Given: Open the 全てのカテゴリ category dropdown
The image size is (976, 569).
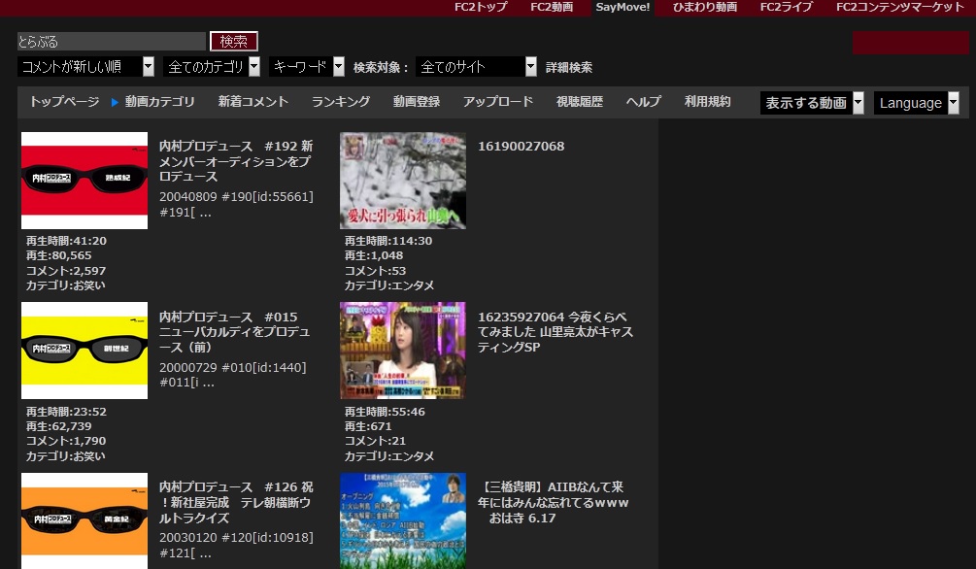Looking at the screenshot, I should point(210,67).
